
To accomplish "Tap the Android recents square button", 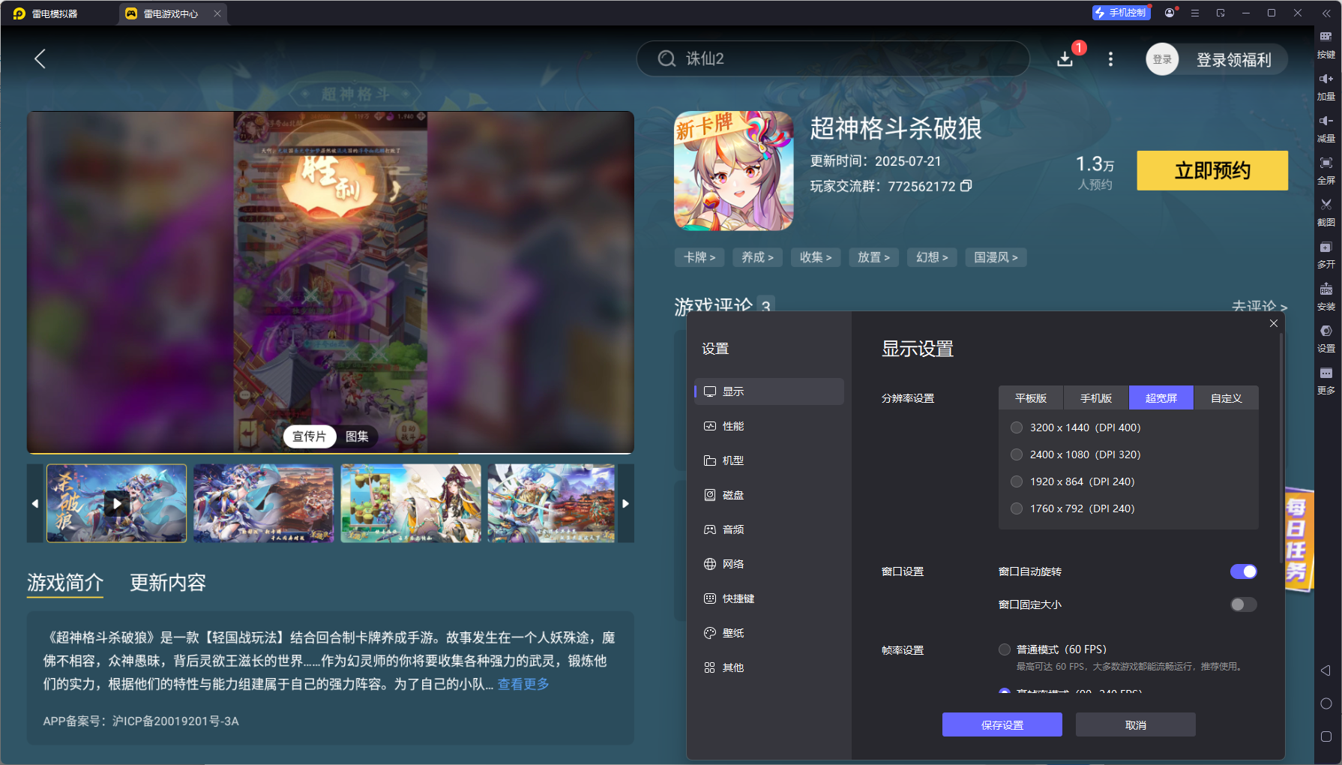I will tap(1326, 736).
